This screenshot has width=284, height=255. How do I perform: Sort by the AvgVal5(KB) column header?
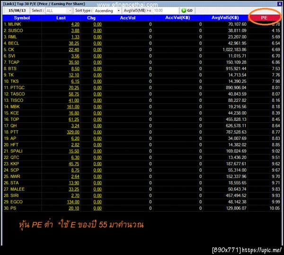[x=225, y=18]
